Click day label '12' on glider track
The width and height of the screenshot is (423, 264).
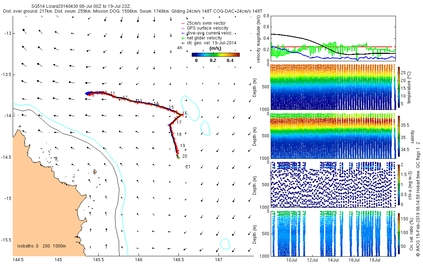(125, 98)
